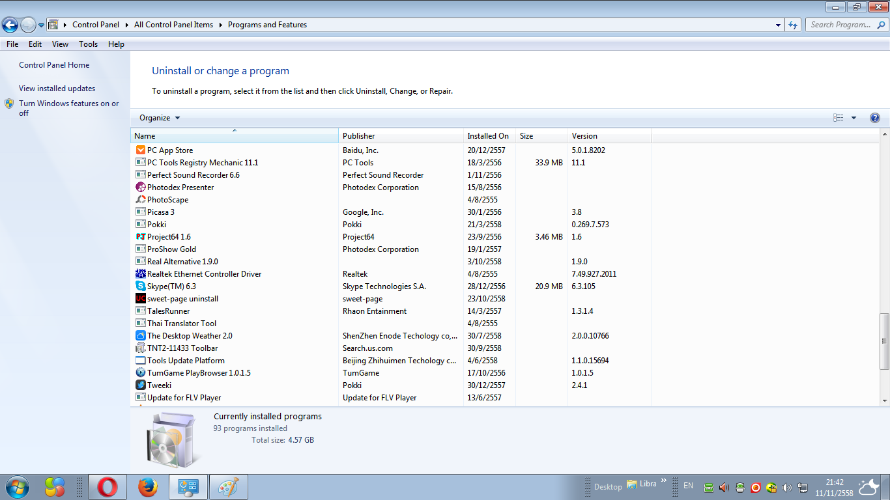The width and height of the screenshot is (890, 500).
Task: Open Turn Windows features on or off
Action: pyautogui.click(x=69, y=108)
